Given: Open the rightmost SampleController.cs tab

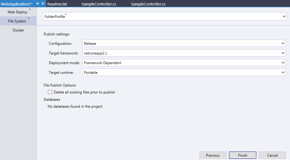Looking at the screenshot, I should coord(148,4).
